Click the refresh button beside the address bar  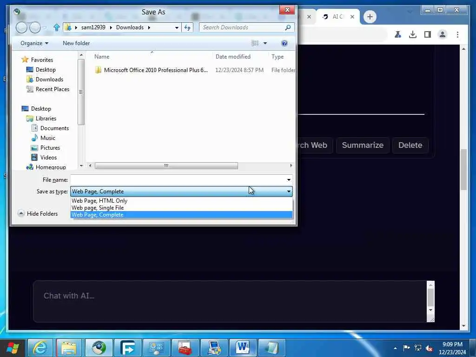tap(187, 27)
